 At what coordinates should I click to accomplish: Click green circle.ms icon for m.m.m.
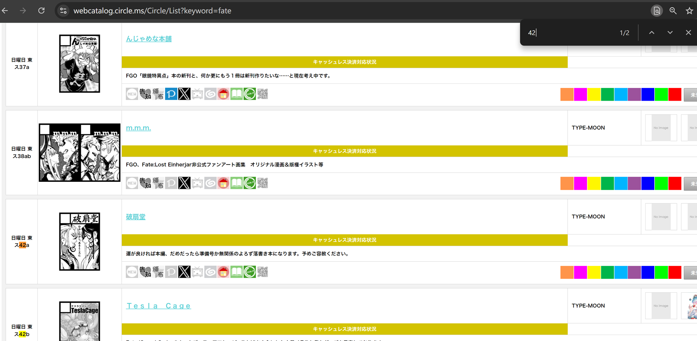(x=250, y=183)
